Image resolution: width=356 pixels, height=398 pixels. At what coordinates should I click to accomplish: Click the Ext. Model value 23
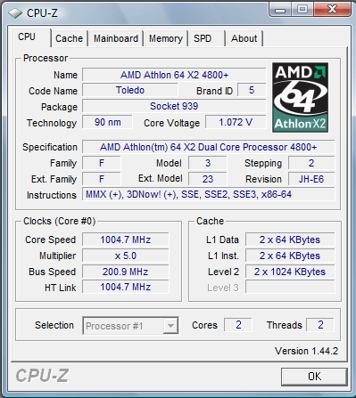[x=208, y=179]
